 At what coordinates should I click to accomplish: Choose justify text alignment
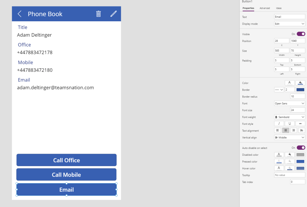(x=302, y=130)
